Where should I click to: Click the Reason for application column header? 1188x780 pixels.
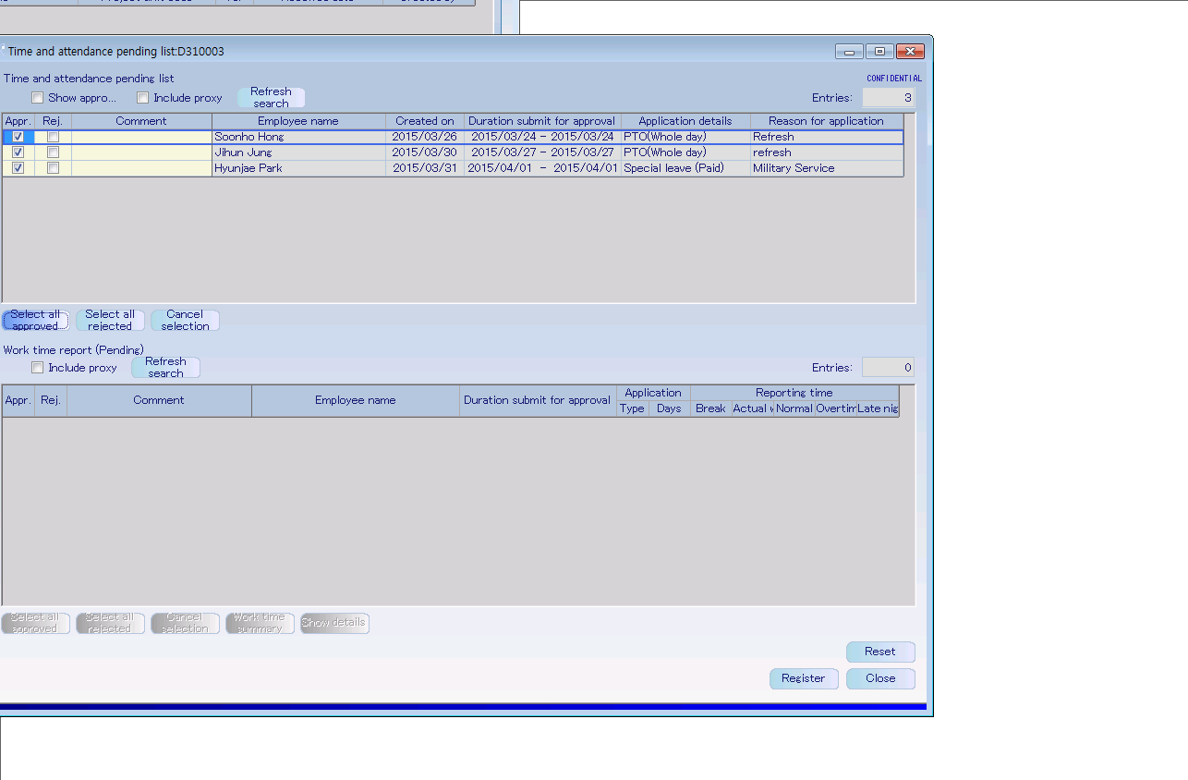pos(827,121)
